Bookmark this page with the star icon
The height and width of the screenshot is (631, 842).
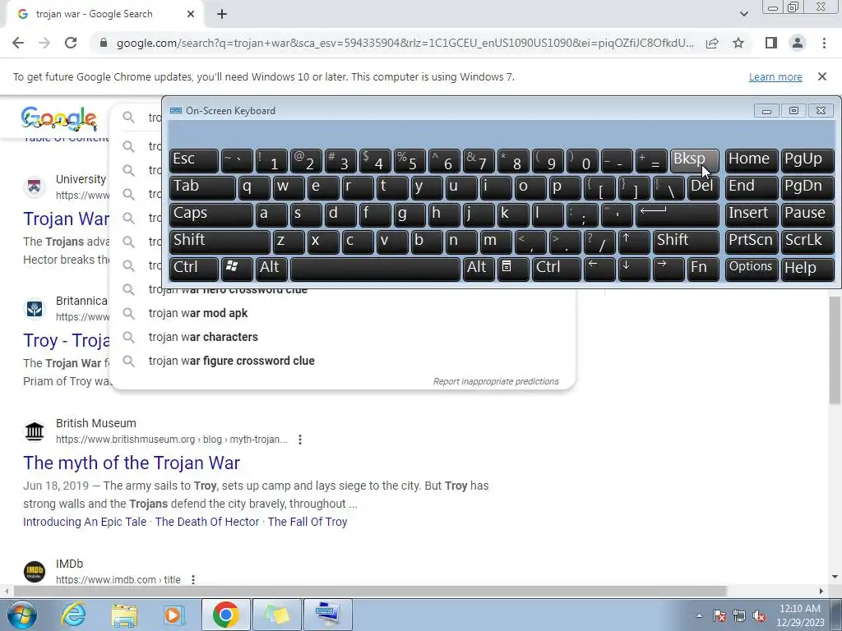coord(738,43)
